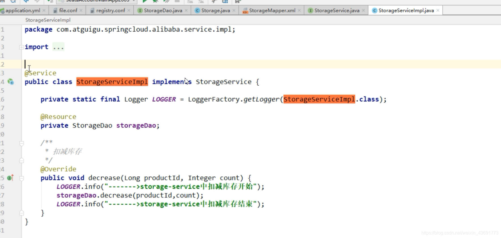Screen dimensions: 501x238
Task: Click the package name com.atguigu.springcloud.alibaba.service.impl
Action: [144, 29]
